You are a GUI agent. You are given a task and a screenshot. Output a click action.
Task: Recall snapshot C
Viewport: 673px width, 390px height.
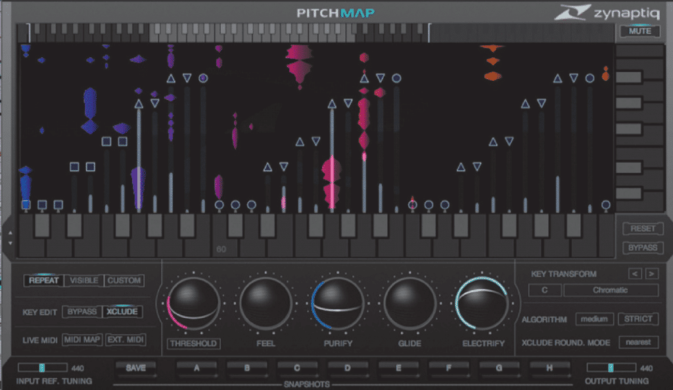point(297,368)
